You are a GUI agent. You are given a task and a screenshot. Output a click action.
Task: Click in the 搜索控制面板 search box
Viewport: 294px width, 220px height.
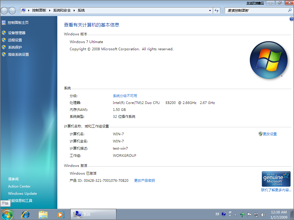pos(256,10)
